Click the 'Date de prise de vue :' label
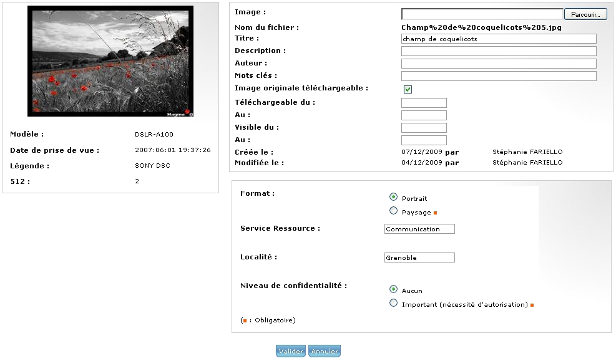This screenshot has height=361, width=616. 54,150
